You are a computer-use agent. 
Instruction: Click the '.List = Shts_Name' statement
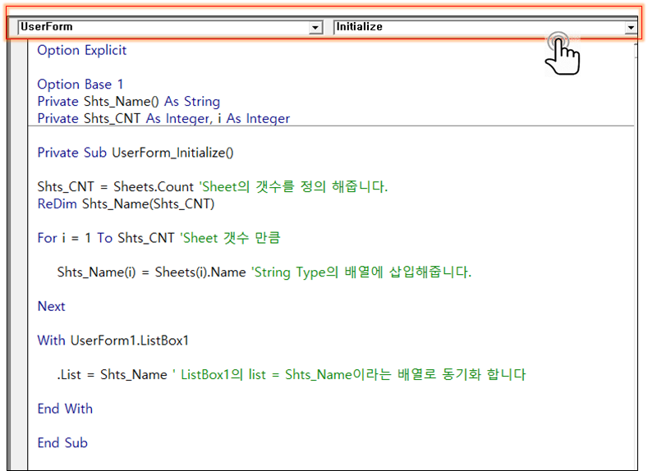click(x=112, y=375)
